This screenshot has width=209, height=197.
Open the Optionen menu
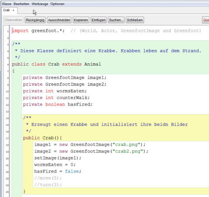pyautogui.click(x=57, y=4)
